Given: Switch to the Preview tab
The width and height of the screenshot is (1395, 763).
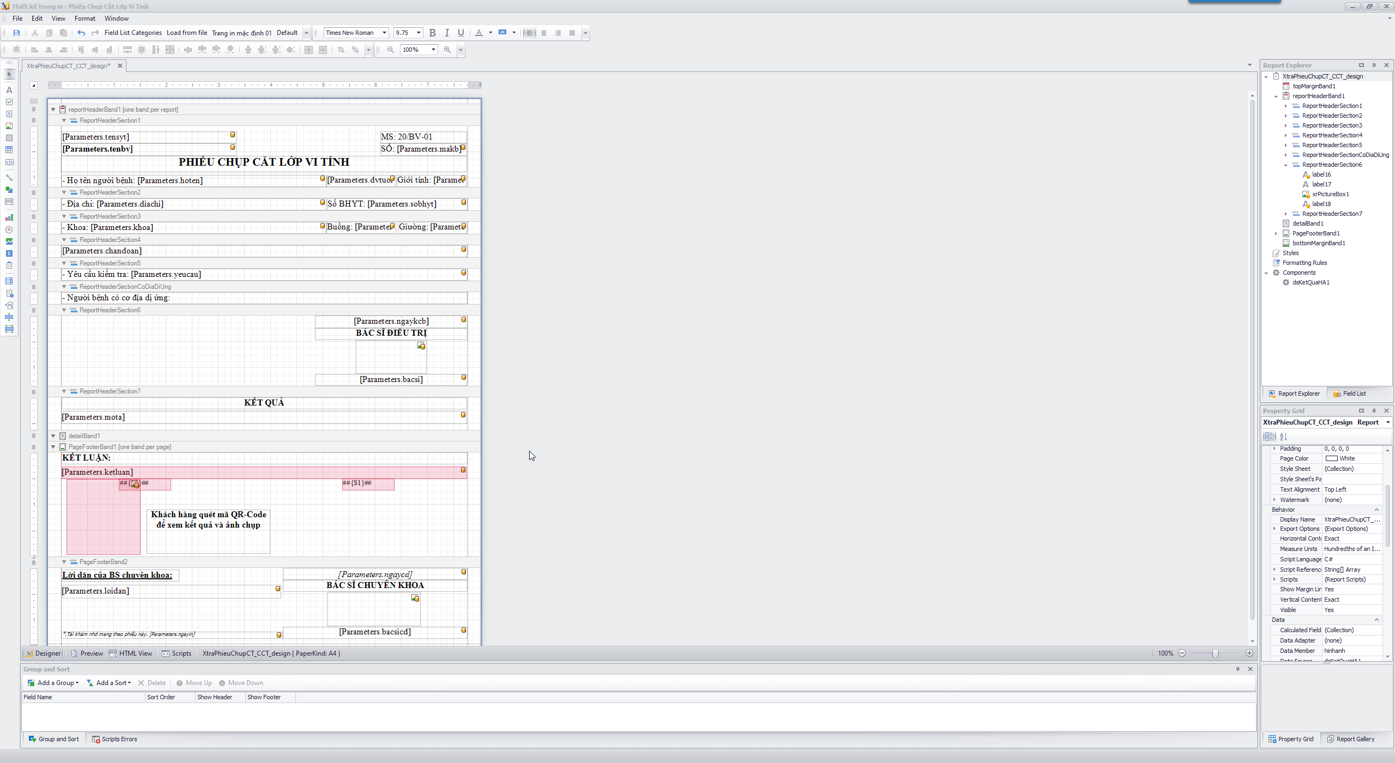Looking at the screenshot, I should [87, 653].
